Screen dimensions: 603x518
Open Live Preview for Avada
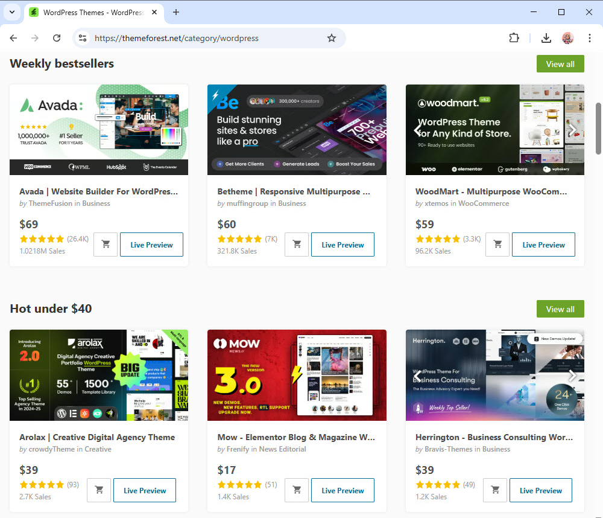(151, 245)
